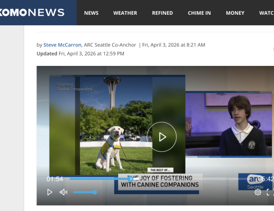This screenshot has width=274, height=211.
Task: Select REFINED in the top navigation
Action: coord(162,13)
